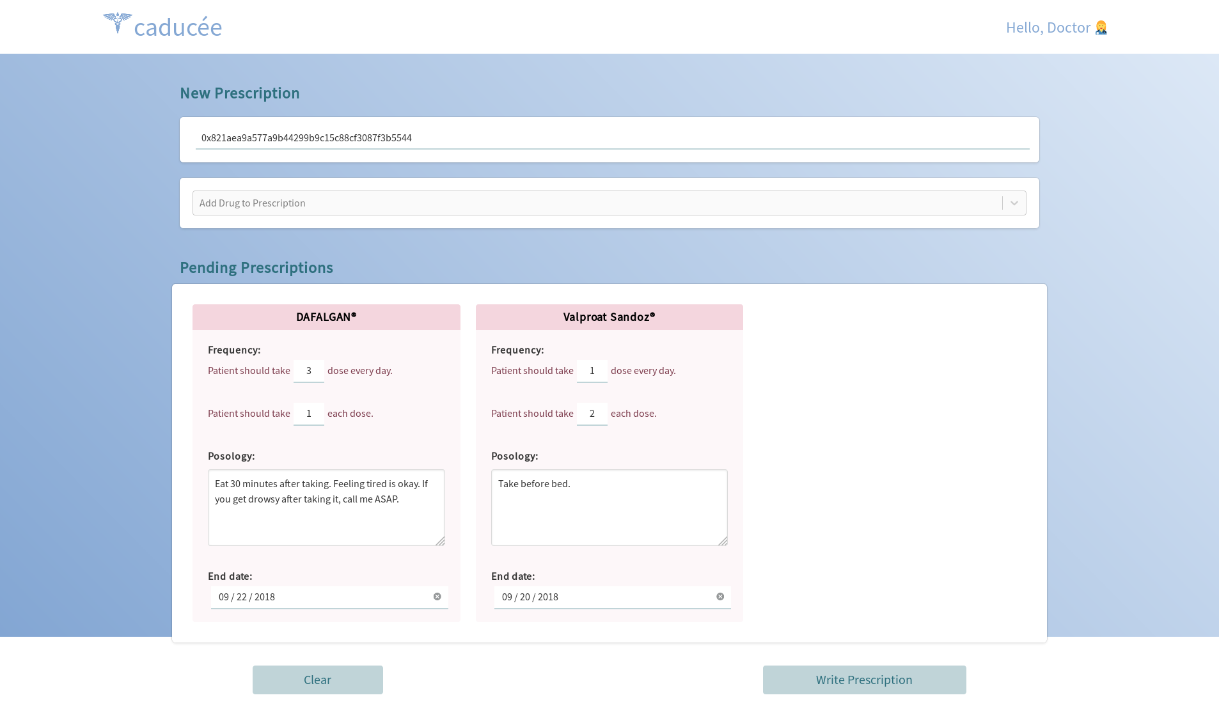Viewport: 1219px width, 725px height.
Task: Open the Add Drug to Prescription combo box
Action: tap(609, 203)
